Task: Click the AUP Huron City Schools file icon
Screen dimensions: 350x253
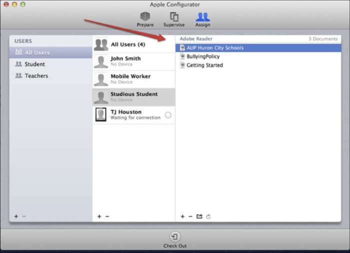Action: (x=182, y=48)
